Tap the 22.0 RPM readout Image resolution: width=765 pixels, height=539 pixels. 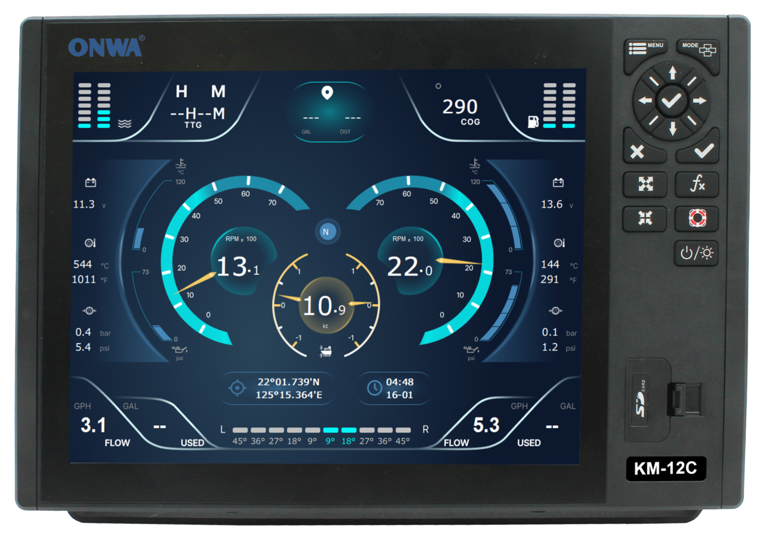pyautogui.click(x=409, y=267)
